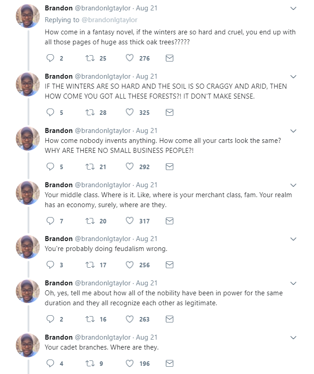The height and width of the screenshot is (374, 314).
Task: Open the tweet text about nobility in power
Action: 164,298
